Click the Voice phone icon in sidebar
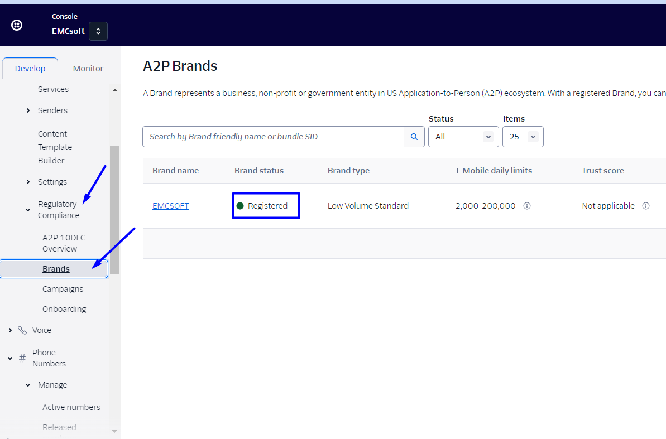666x439 pixels. [22, 330]
